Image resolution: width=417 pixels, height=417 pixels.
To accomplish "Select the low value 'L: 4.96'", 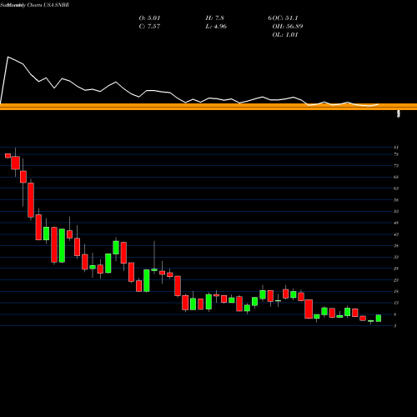I will tap(216, 27).
